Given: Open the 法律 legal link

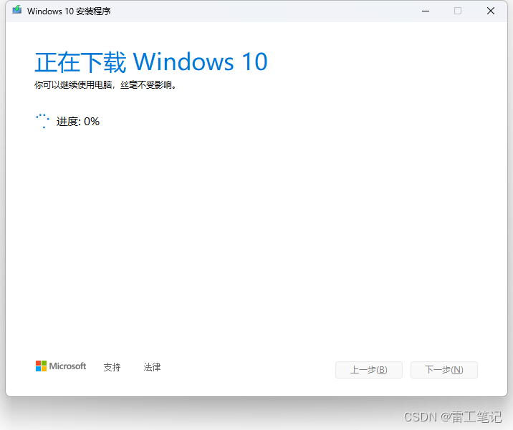Looking at the screenshot, I should (x=152, y=367).
